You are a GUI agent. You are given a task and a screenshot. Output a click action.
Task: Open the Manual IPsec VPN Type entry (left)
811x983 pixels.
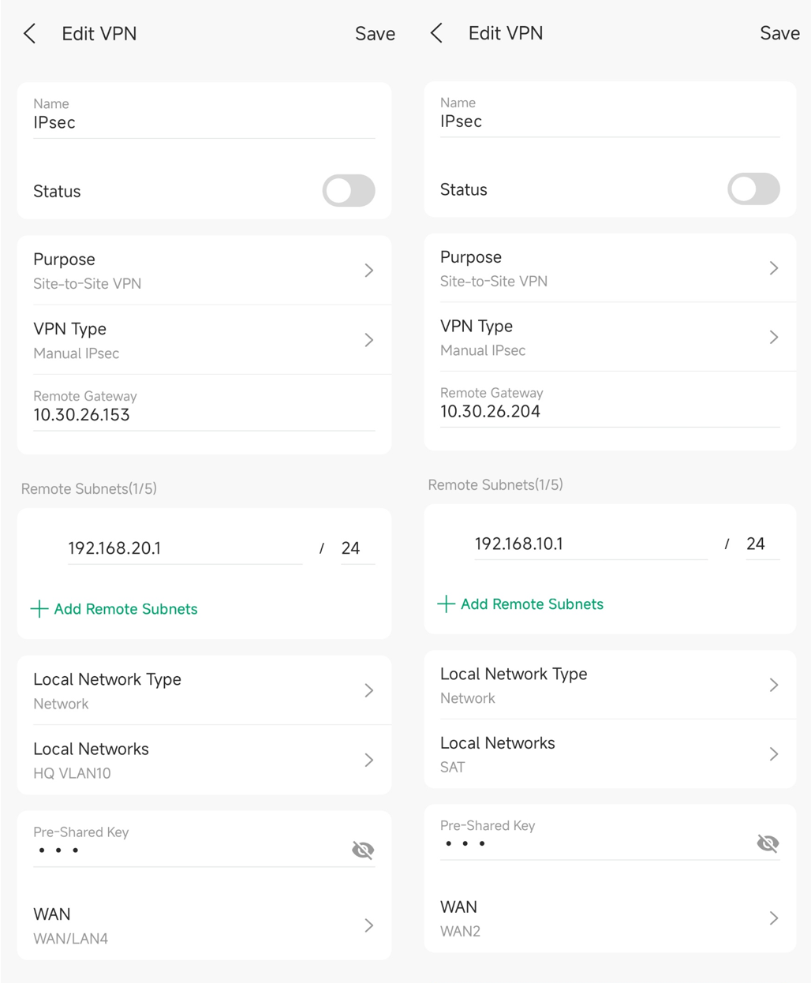(368, 339)
